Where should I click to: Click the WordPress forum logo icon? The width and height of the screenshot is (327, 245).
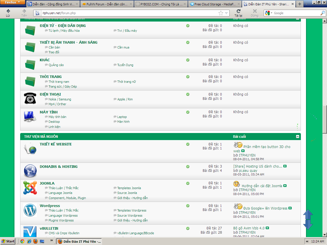[30, 210]
